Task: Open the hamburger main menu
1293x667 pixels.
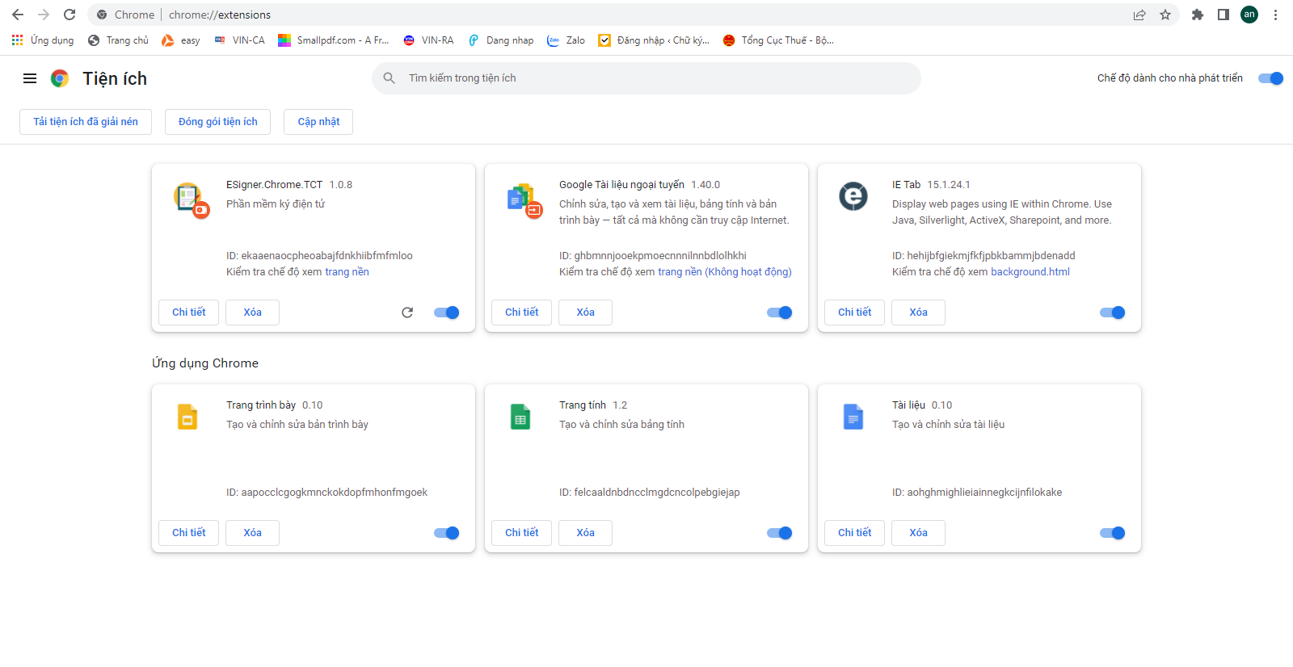Action: [x=30, y=78]
